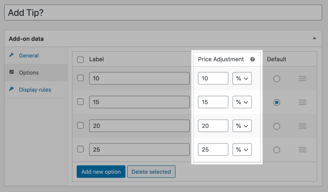Open the % dropdown in the 25 row
Image resolution: width=328 pixels, height=192 pixels.
(x=242, y=150)
